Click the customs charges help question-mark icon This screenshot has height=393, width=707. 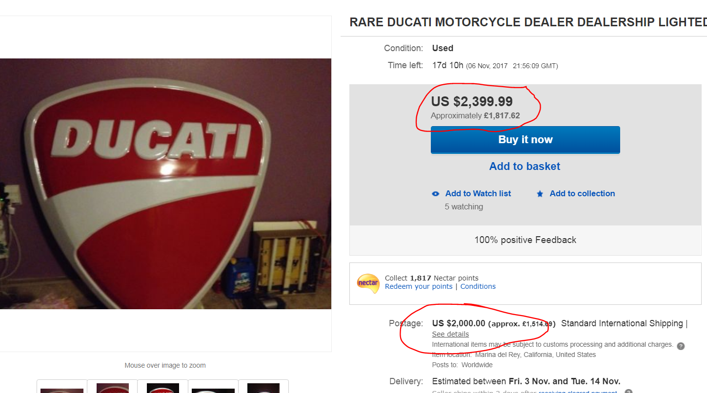pos(681,346)
